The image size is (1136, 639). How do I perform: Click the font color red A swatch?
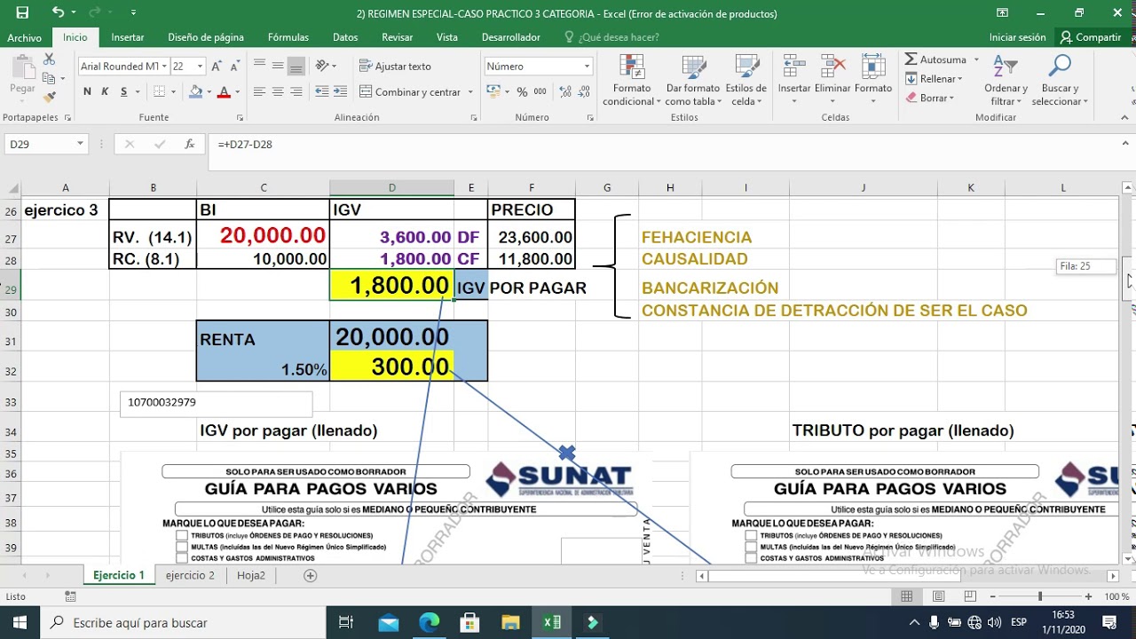click(x=224, y=91)
